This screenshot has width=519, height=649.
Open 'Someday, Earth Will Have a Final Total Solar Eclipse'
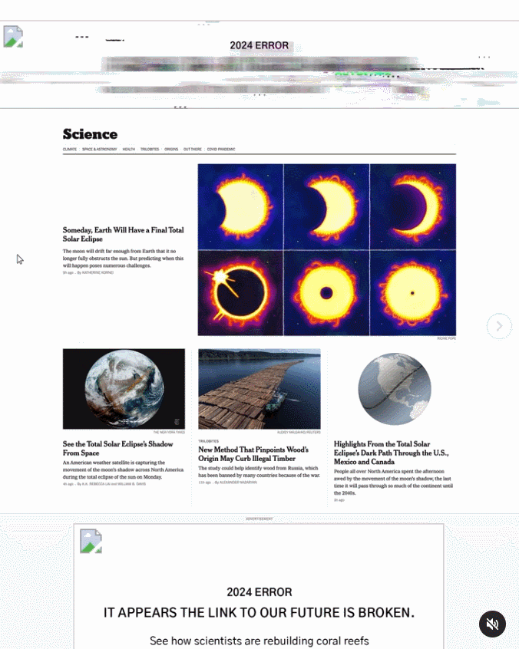tap(123, 234)
